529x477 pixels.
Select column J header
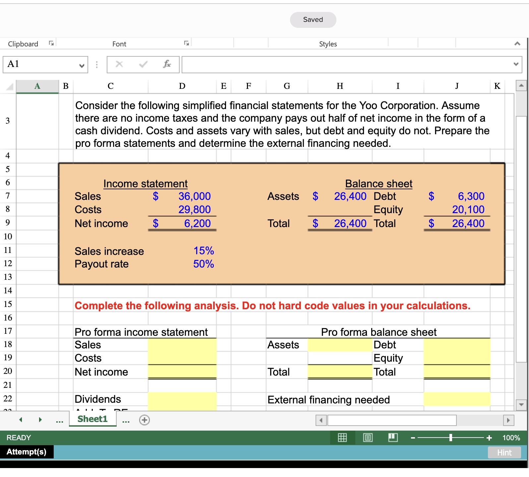457,86
